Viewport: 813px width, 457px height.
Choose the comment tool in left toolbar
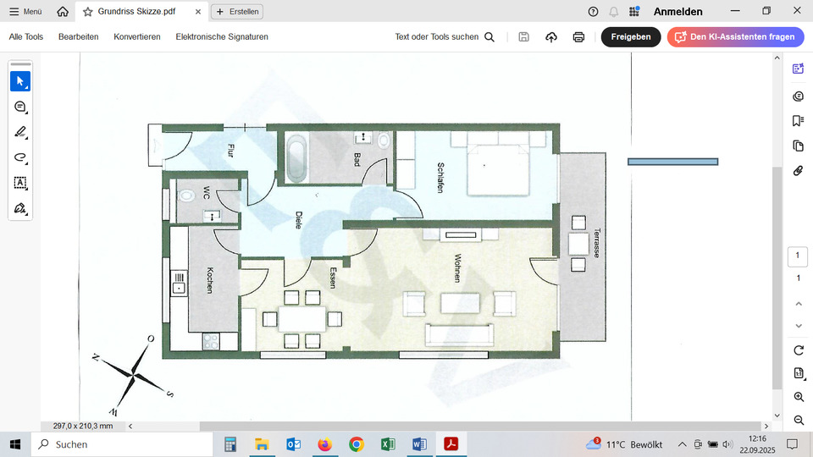pyautogui.click(x=20, y=107)
